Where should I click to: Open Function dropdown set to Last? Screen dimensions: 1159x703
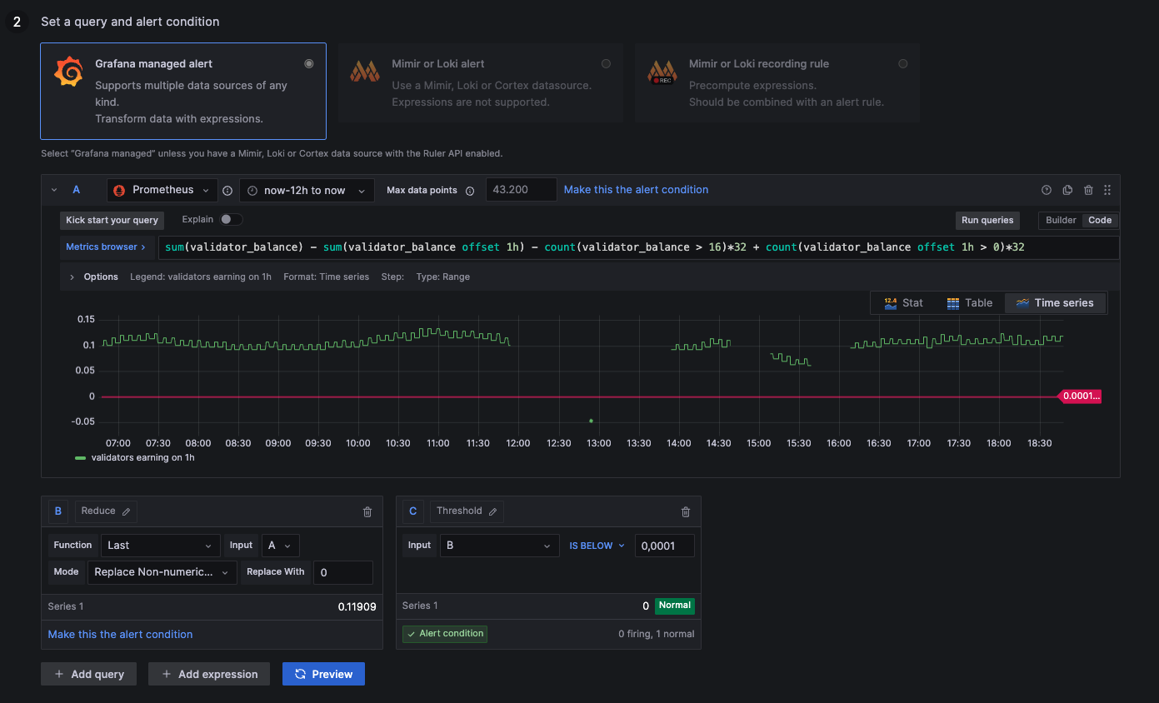[160, 546]
